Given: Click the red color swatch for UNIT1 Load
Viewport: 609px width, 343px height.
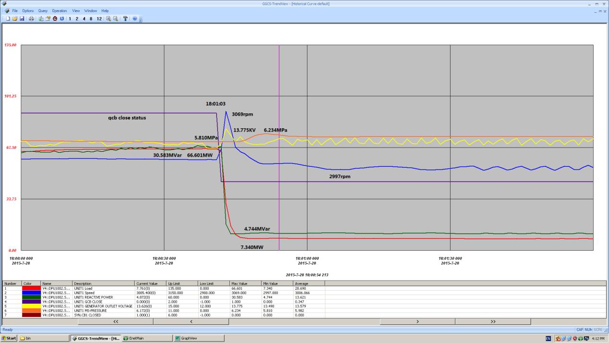Looking at the screenshot, I should [31, 288].
